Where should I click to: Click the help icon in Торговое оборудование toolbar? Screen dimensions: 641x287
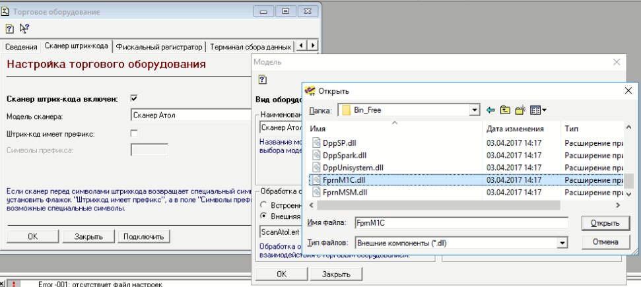pyautogui.click(x=9, y=28)
